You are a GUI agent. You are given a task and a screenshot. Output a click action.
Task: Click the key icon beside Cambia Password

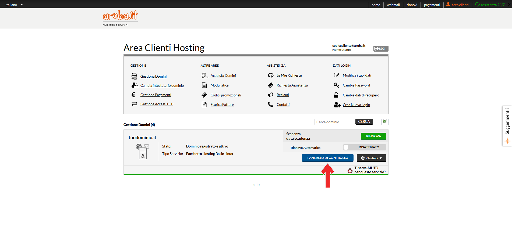[337, 85]
